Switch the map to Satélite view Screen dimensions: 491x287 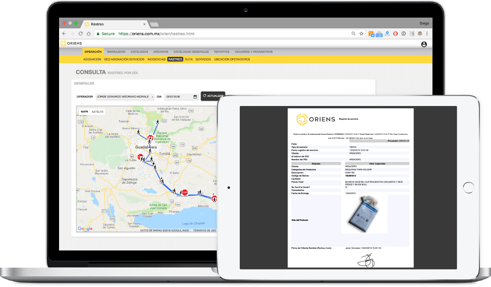[x=97, y=112]
